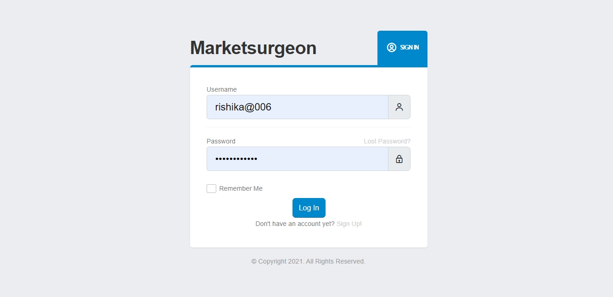
Task: Follow the Lost Password? link
Action: click(387, 141)
